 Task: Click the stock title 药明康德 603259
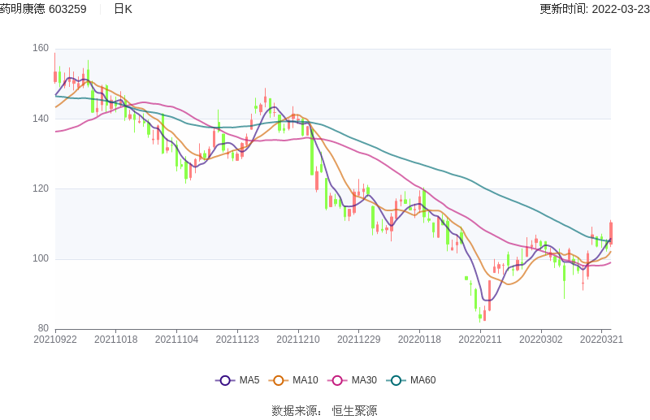43,9
